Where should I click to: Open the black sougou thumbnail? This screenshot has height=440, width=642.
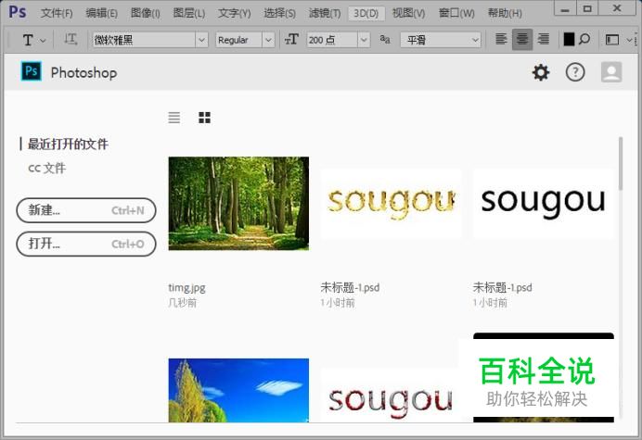click(544, 203)
